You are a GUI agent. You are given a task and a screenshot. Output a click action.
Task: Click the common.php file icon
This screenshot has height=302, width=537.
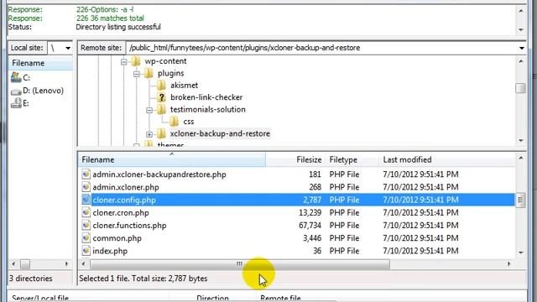pos(86,238)
